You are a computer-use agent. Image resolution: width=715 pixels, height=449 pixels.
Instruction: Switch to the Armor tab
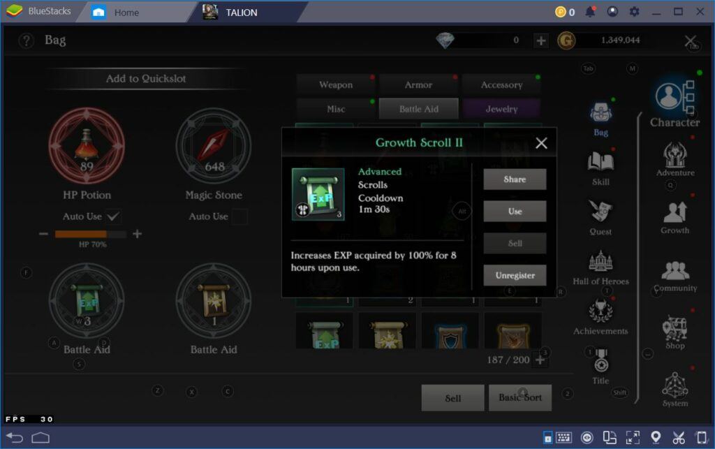418,84
